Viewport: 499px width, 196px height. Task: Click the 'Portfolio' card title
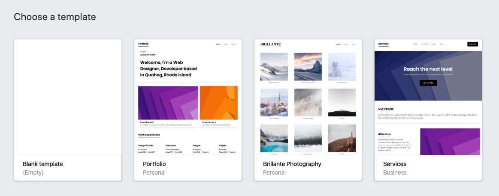tap(154, 164)
